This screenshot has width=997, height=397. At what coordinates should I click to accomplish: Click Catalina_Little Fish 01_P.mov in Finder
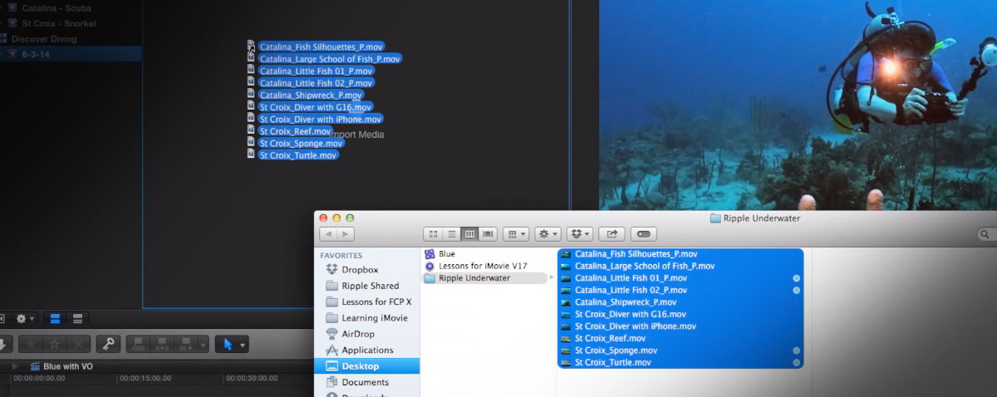[x=631, y=278]
